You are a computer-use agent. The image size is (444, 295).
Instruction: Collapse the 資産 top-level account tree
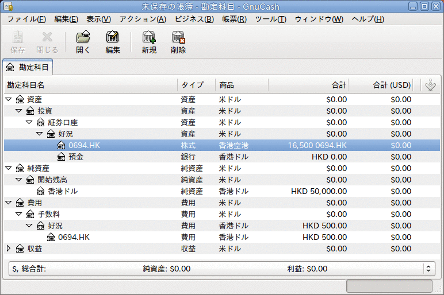[x=9, y=99]
